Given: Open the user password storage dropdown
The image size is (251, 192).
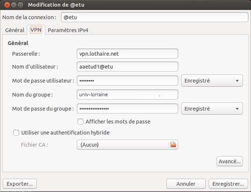Looking at the screenshot, I should [x=212, y=81].
